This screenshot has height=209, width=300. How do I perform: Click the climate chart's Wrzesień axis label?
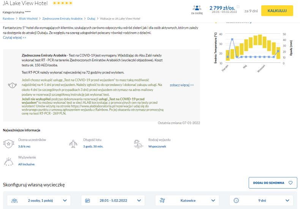pos(261,69)
